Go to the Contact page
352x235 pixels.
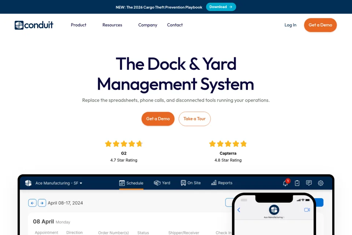coord(175,25)
